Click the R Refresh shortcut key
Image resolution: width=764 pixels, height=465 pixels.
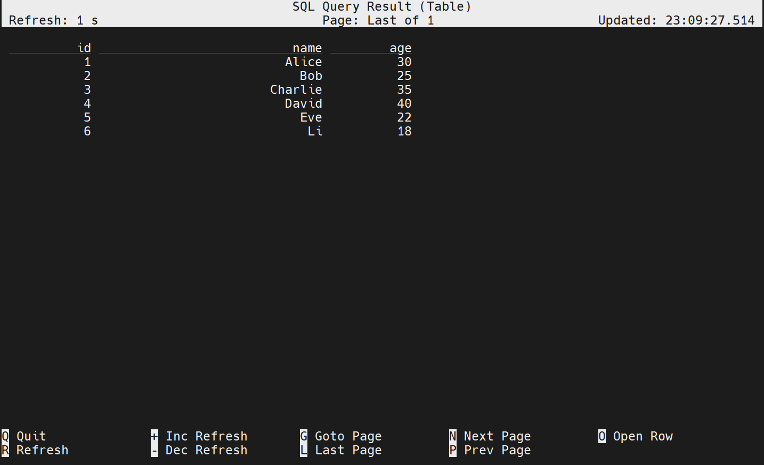(35, 450)
